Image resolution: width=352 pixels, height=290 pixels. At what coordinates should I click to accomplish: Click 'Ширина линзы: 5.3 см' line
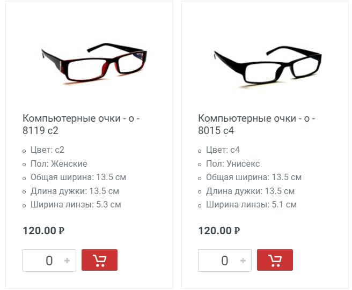[x=76, y=205]
